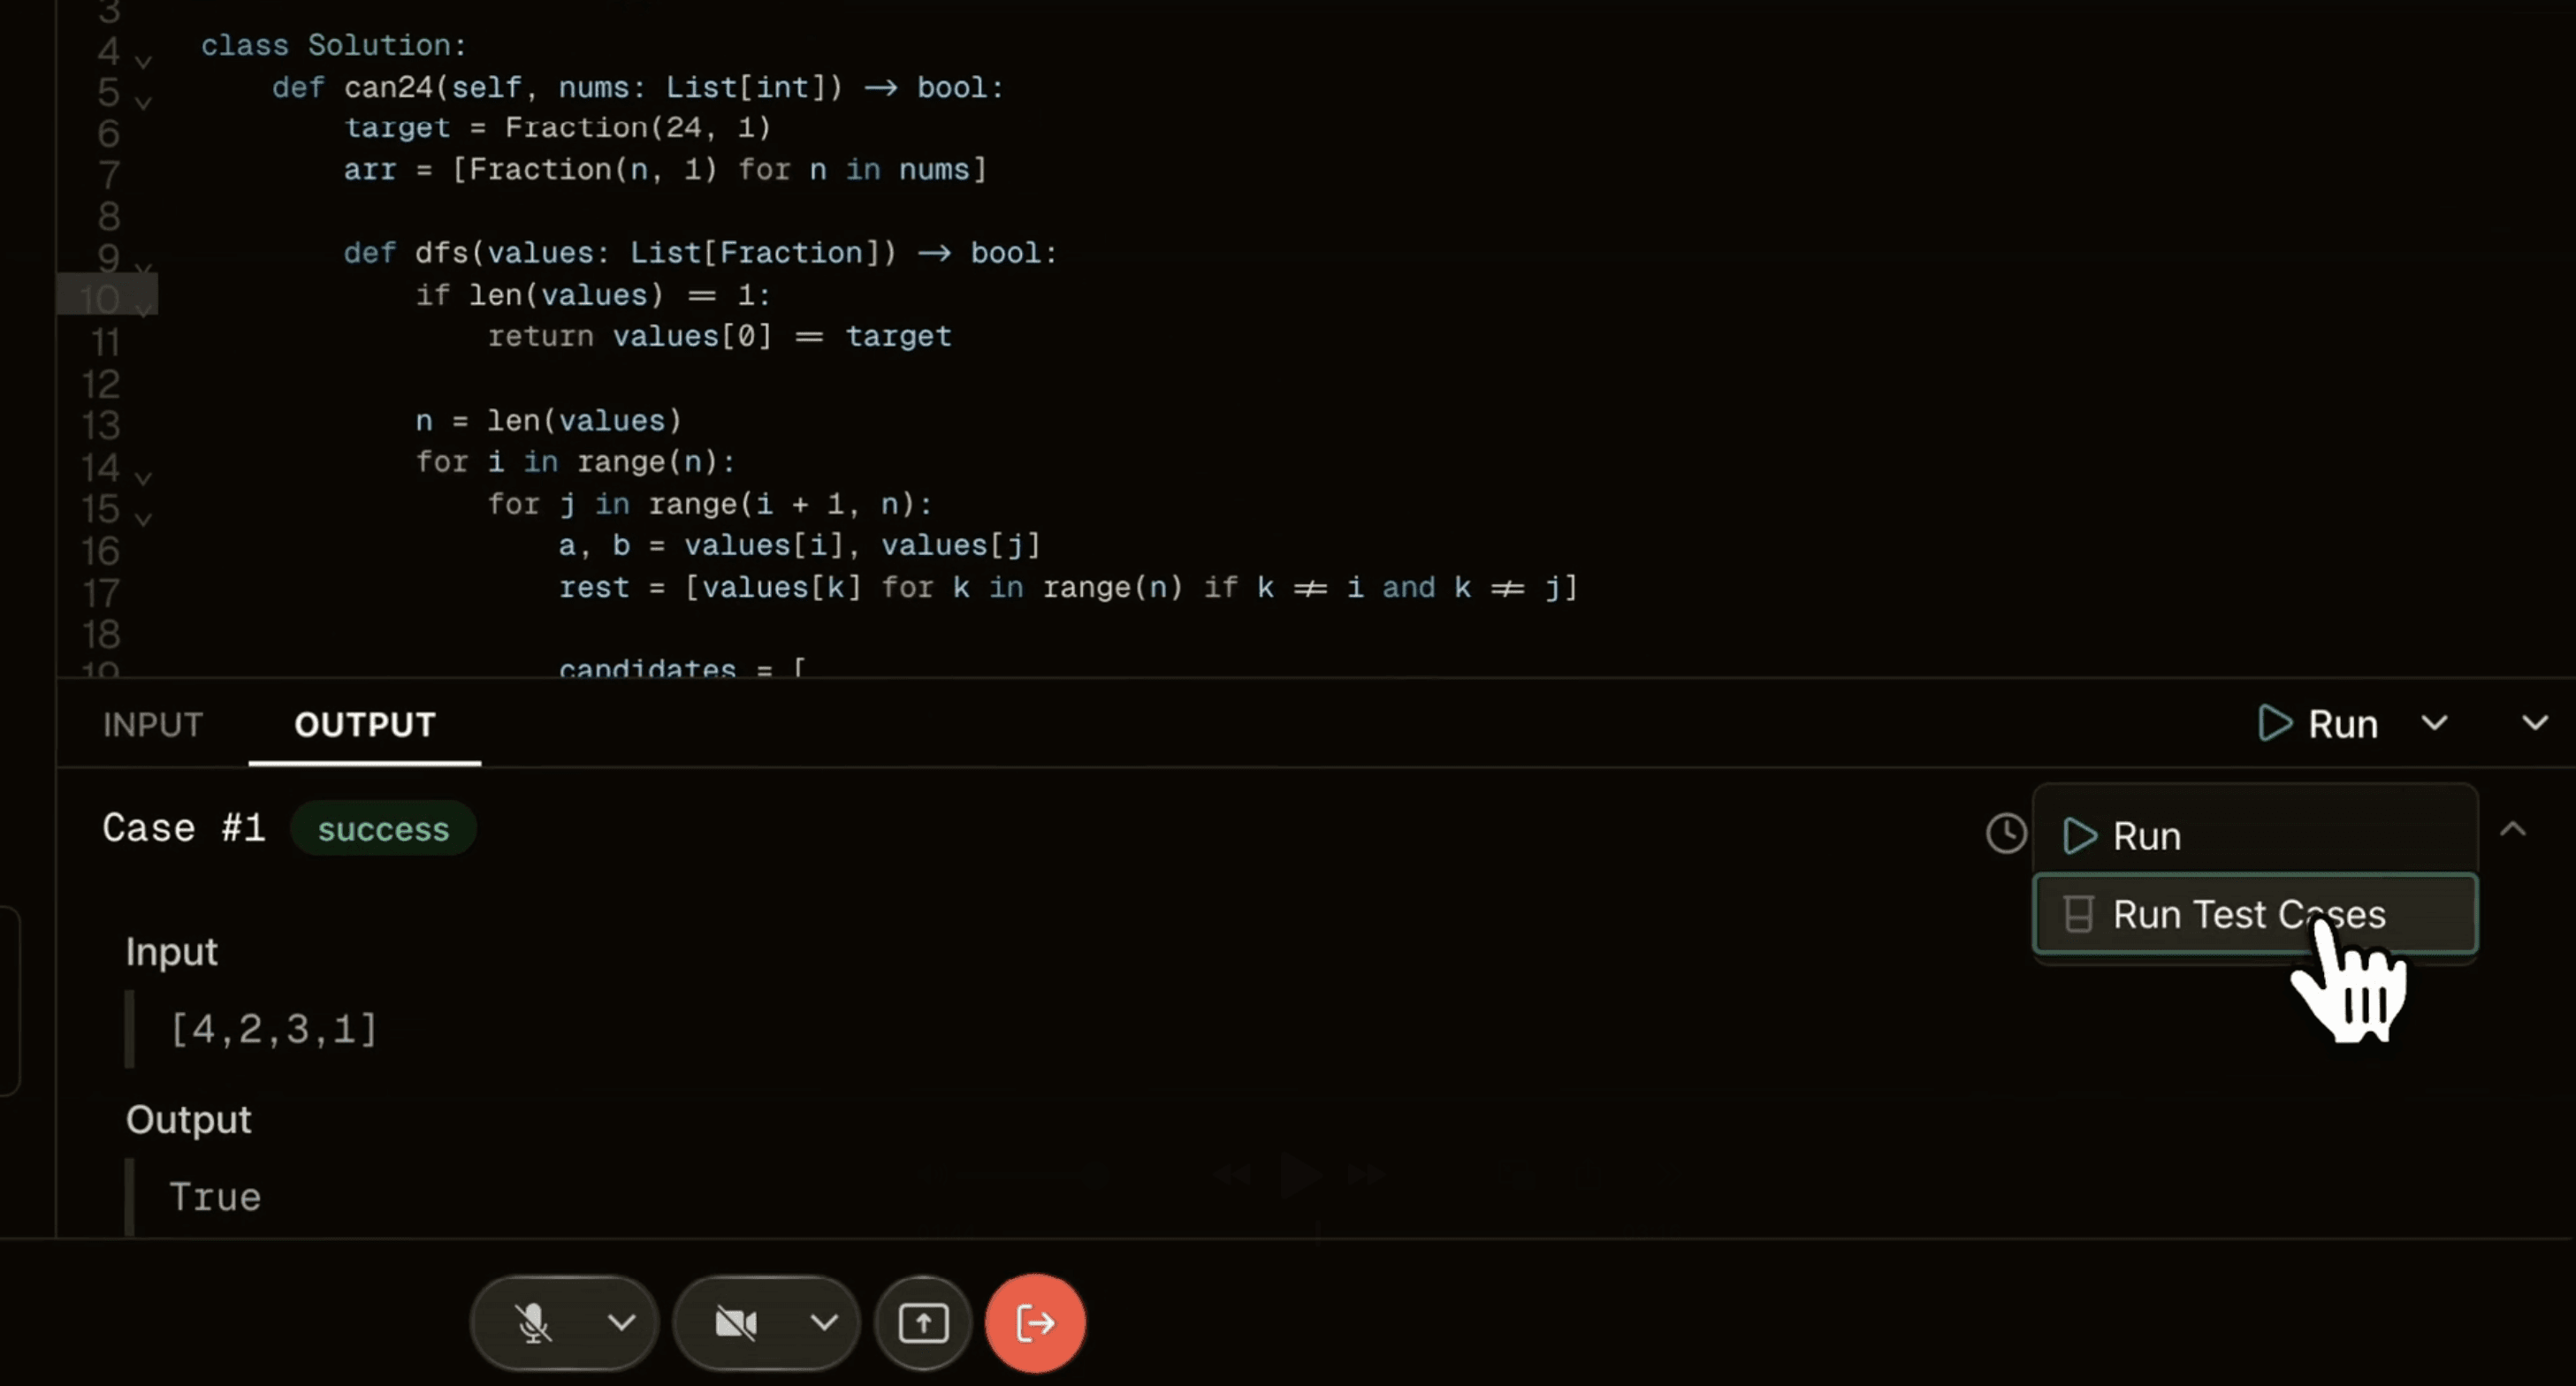Image resolution: width=2576 pixels, height=1386 pixels.
Task: Click the Run play triangle icon in the toolbar
Action: pyautogui.click(x=2274, y=723)
